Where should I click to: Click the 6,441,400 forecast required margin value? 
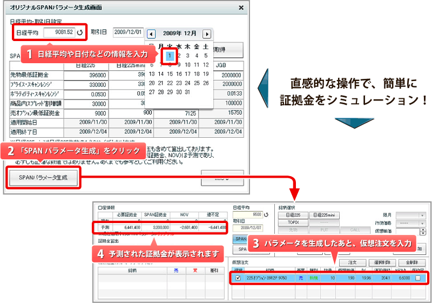click(132, 227)
